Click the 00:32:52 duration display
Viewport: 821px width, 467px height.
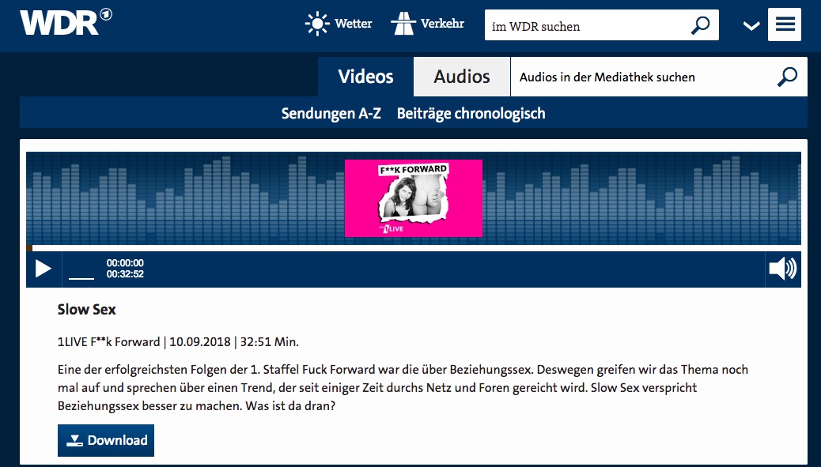[x=125, y=274]
